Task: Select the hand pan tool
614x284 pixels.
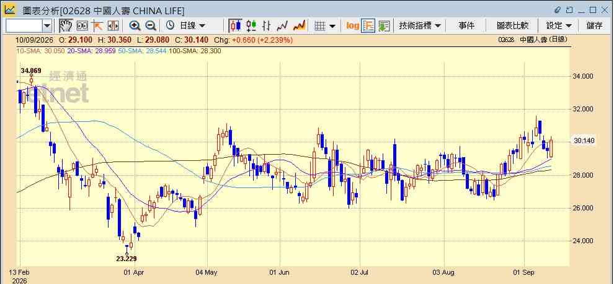Action: [66, 26]
